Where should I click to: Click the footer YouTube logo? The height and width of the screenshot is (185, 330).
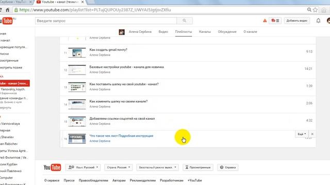click(x=52, y=168)
